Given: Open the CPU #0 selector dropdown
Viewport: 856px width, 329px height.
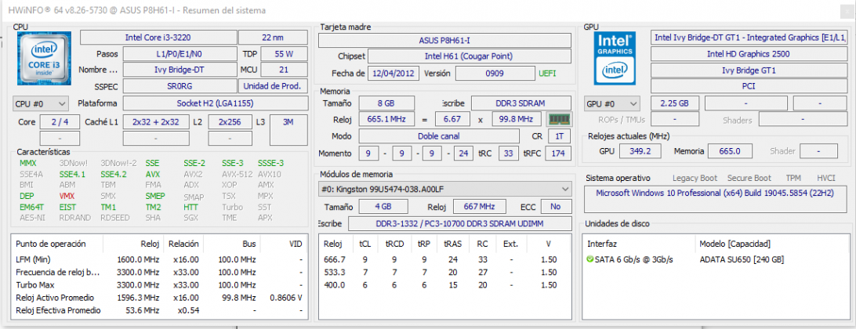Looking at the screenshot, I should [41, 103].
